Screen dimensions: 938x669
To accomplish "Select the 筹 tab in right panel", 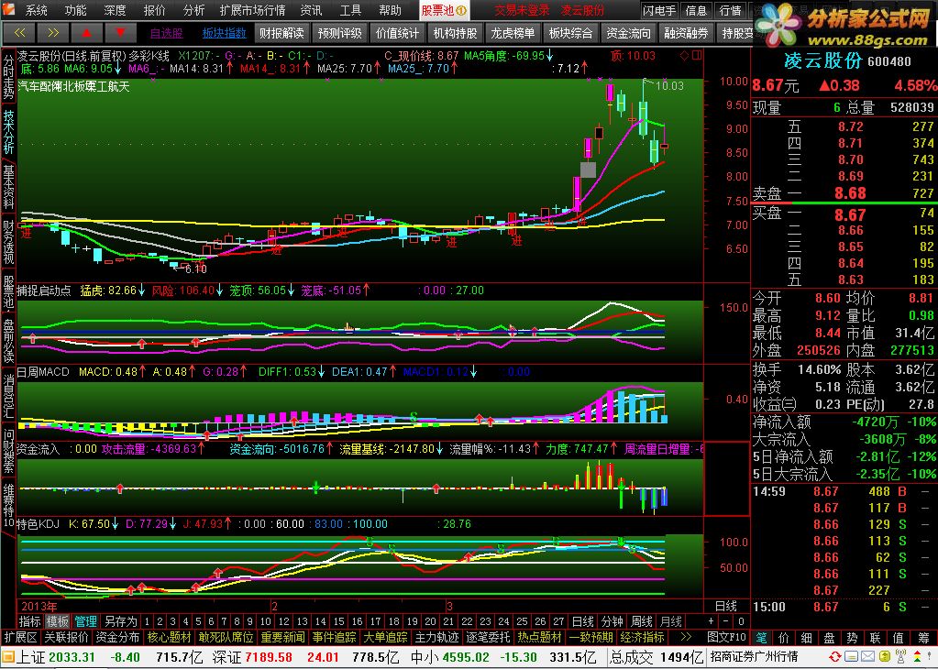I will 923,637.
